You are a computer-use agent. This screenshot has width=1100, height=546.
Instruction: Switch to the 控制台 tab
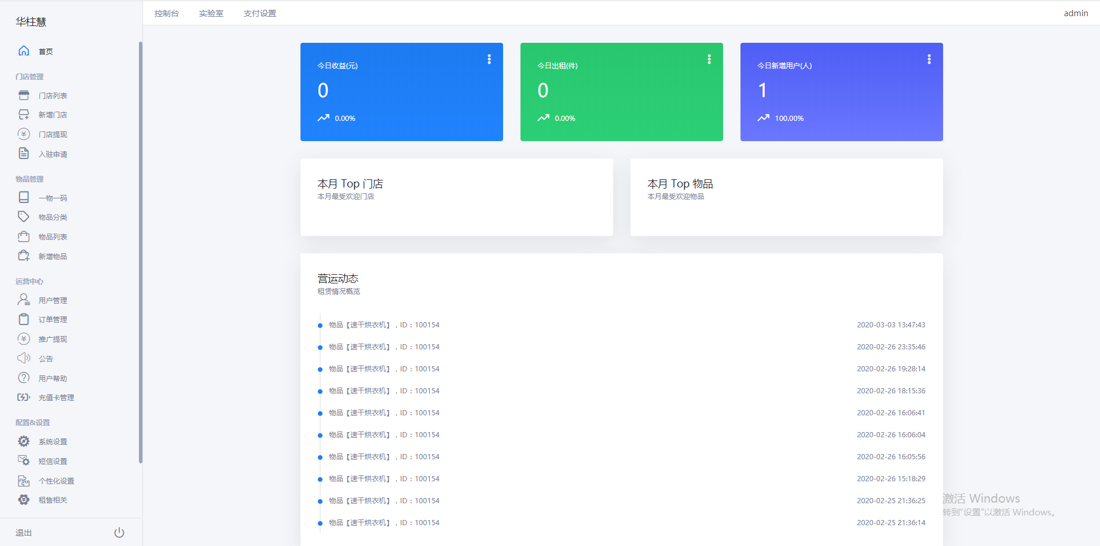[x=167, y=13]
